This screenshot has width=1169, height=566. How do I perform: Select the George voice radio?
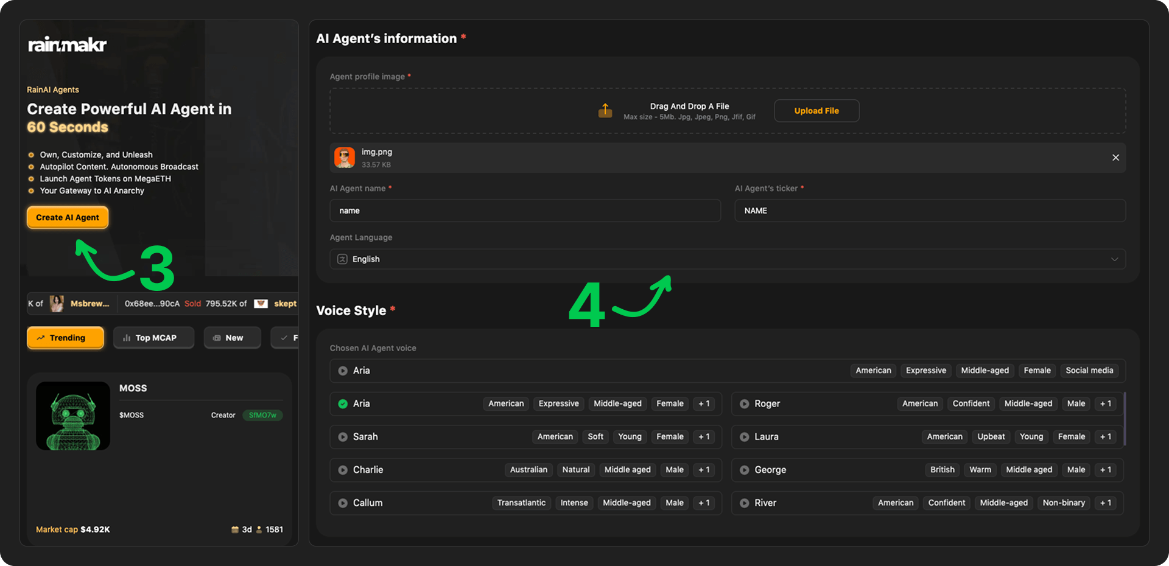pyautogui.click(x=744, y=470)
